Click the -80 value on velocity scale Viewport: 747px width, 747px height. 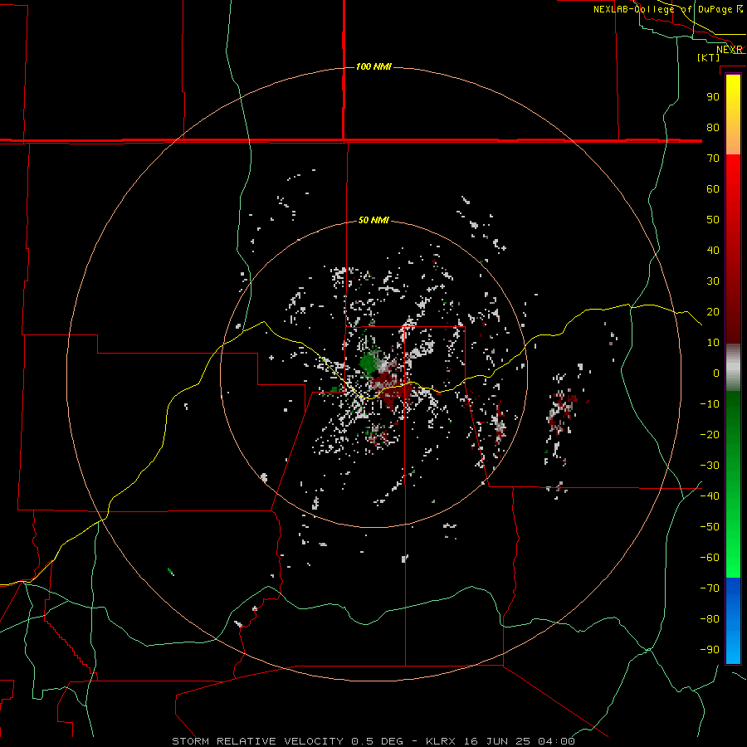coord(710,619)
